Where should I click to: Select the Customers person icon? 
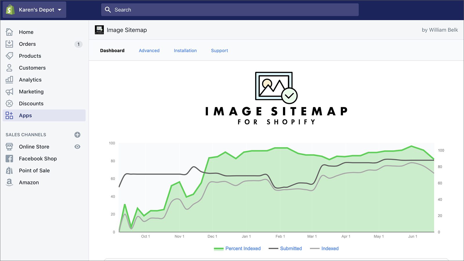click(9, 68)
